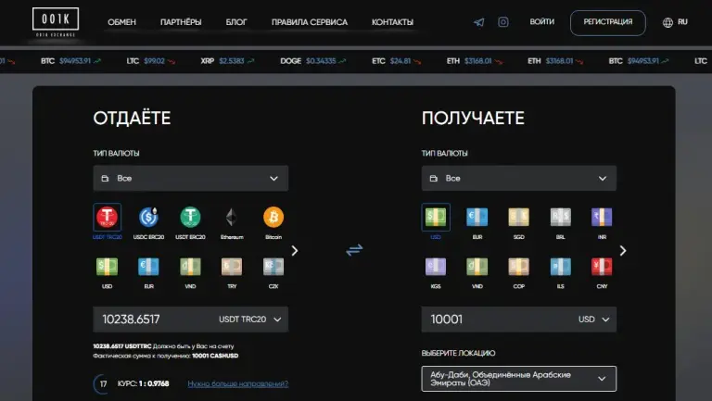Select SGD cash icon

(x=518, y=218)
